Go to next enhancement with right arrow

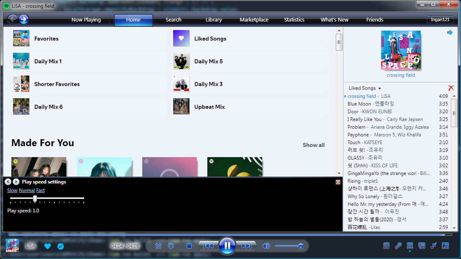point(16,182)
